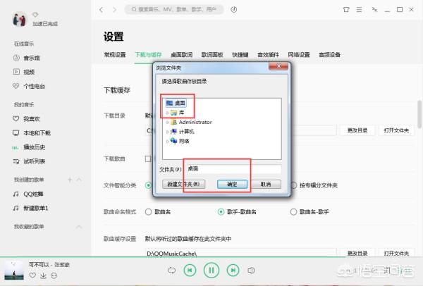423x286 pixels.
Task: Toggle the 下载歌曲 checkbox
Action: (x=148, y=158)
